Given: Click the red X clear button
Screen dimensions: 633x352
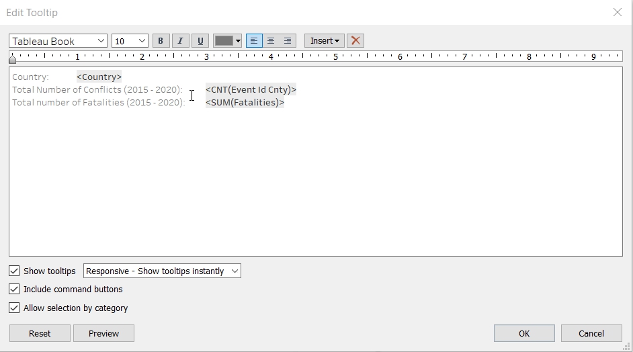Looking at the screenshot, I should click(x=355, y=41).
